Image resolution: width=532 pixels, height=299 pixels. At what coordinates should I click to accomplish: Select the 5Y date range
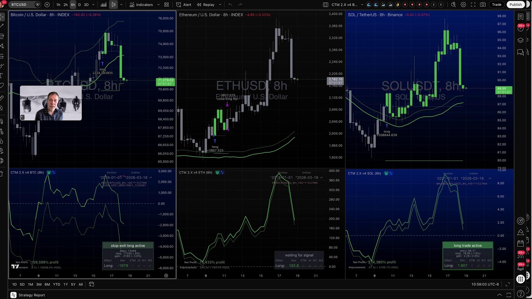[x=73, y=284]
